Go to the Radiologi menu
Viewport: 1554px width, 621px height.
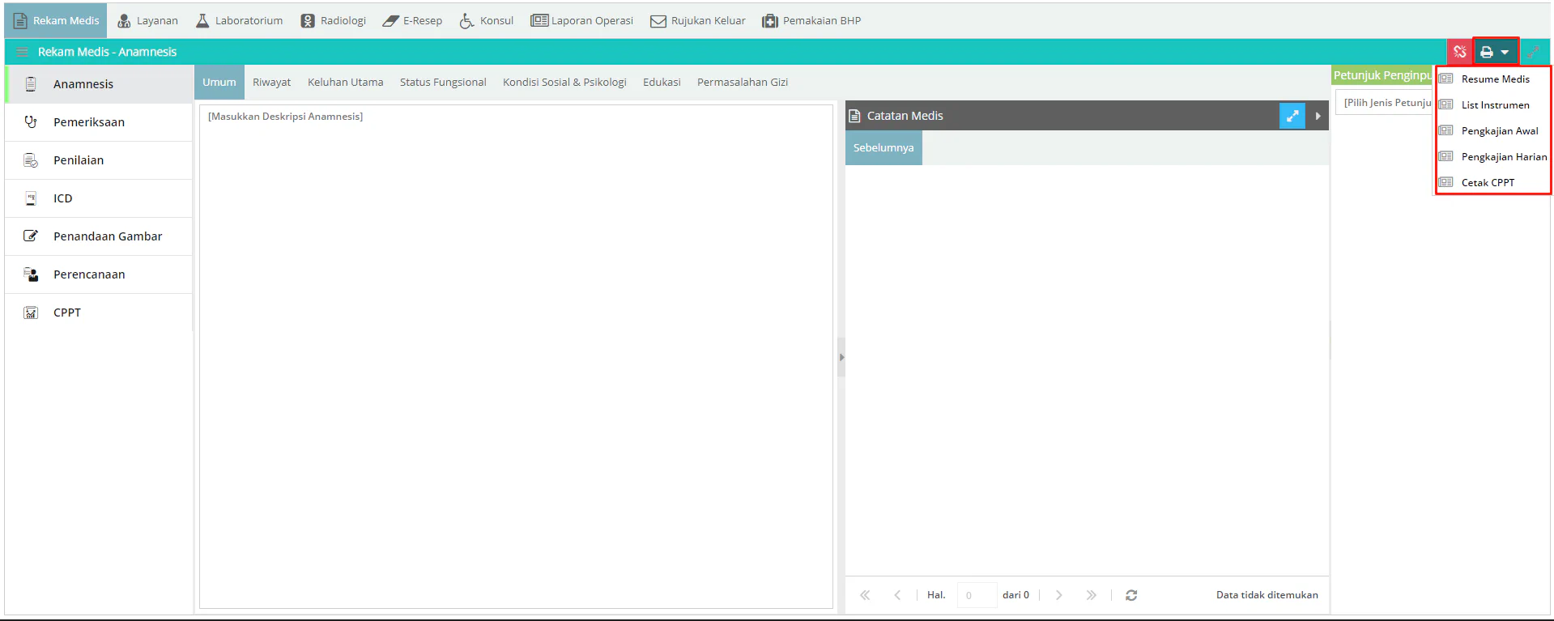coord(333,20)
